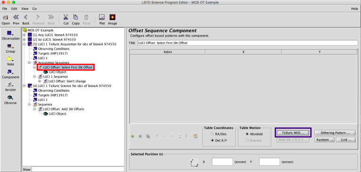This screenshot has width=361, height=172.
Task: Collapse the Acquisition Sequence node
Action: [29, 63]
